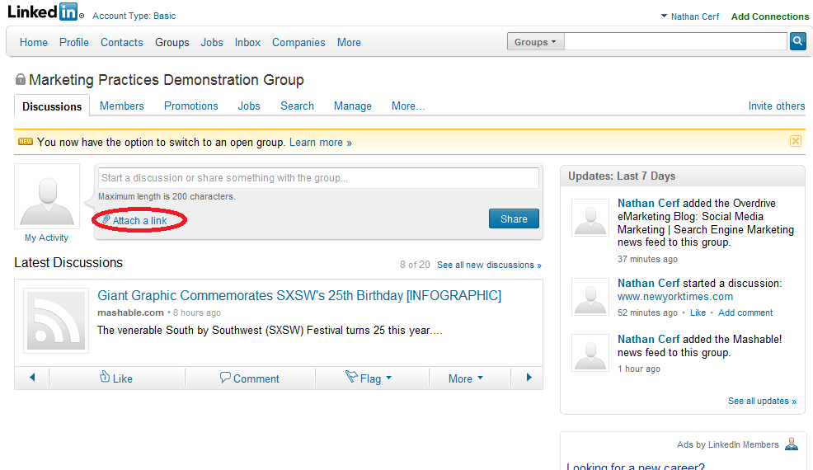Go to next discussion with right arrow
813x470 pixels.
(x=528, y=378)
